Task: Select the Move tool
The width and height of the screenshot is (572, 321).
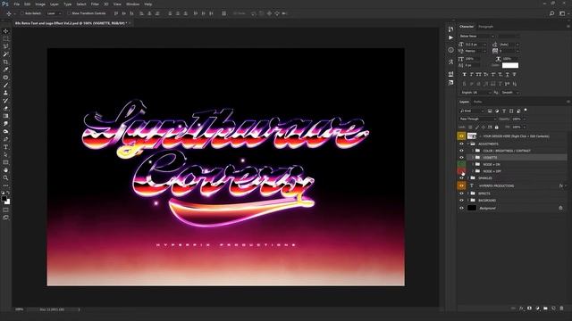Action: [x=6, y=31]
